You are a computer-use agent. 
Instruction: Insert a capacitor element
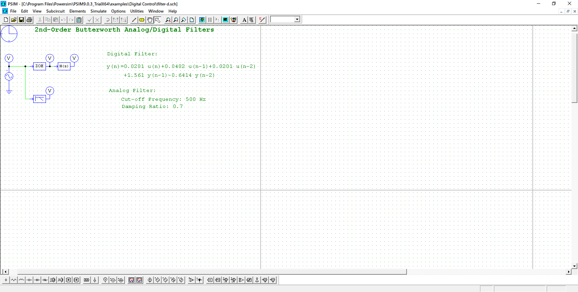(29, 280)
